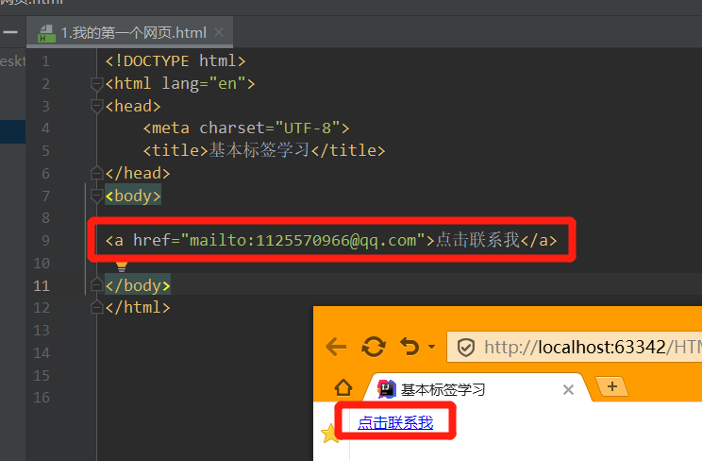This screenshot has width=702, height=461.
Task: Collapse the head tag fold marker
Action: click(x=96, y=107)
